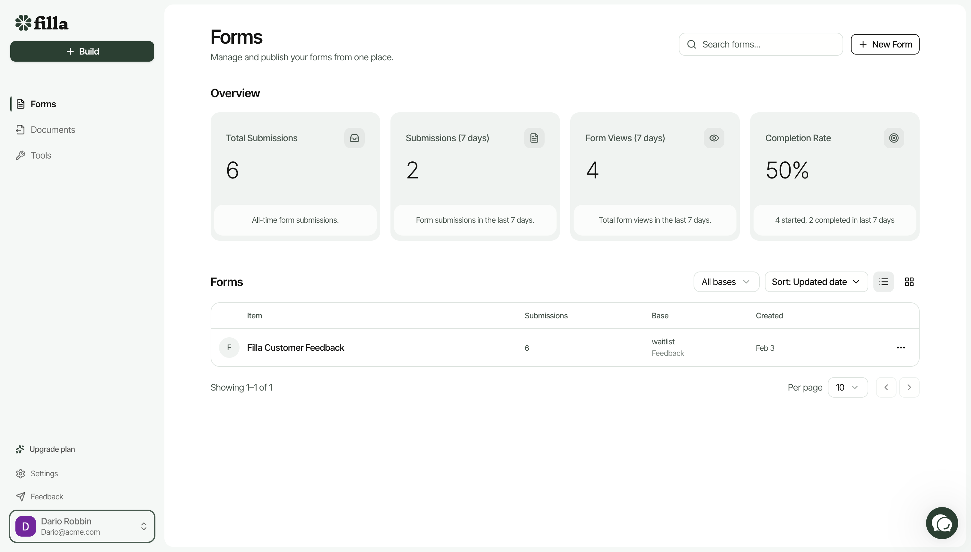Switch forms to grid view
The height and width of the screenshot is (552, 971).
910,282
